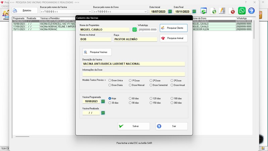Click the WhatsApp icon next to the phone field
This screenshot has width=268, height=151.
pyautogui.click(x=135, y=30)
